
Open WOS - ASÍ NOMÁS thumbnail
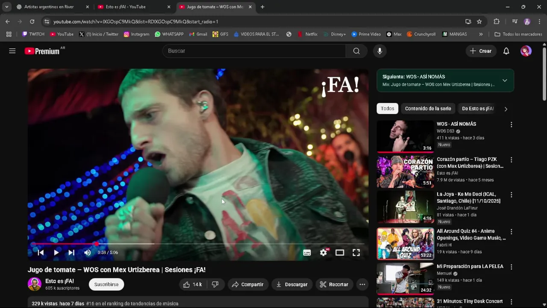point(405,136)
